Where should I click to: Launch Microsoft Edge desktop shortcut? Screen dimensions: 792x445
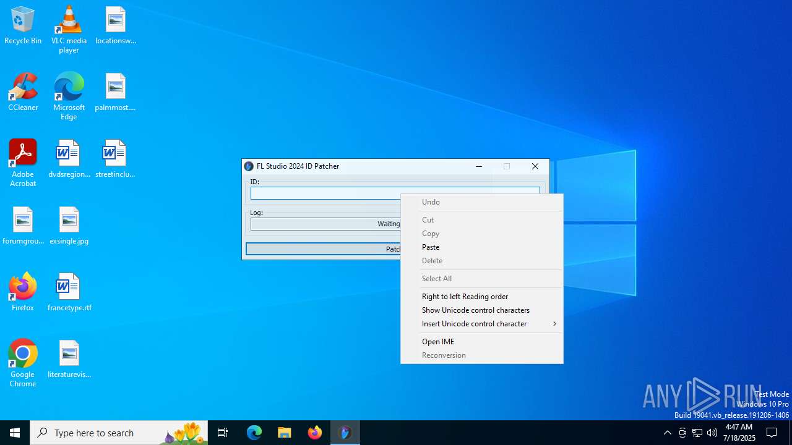tap(69, 96)
